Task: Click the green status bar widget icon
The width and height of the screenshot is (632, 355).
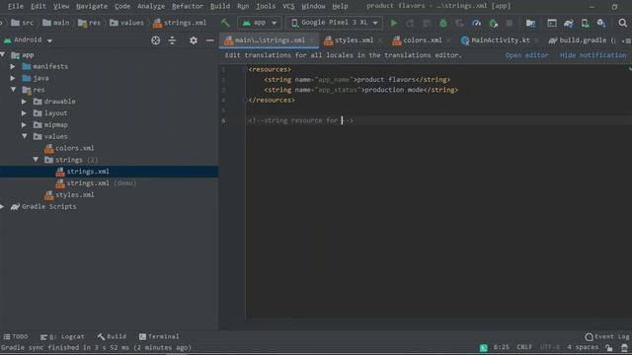Action: coord(484,348)
